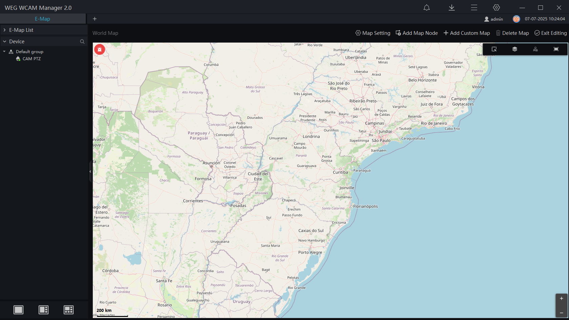Click the orange 69 alarm badge

(516, 19)
